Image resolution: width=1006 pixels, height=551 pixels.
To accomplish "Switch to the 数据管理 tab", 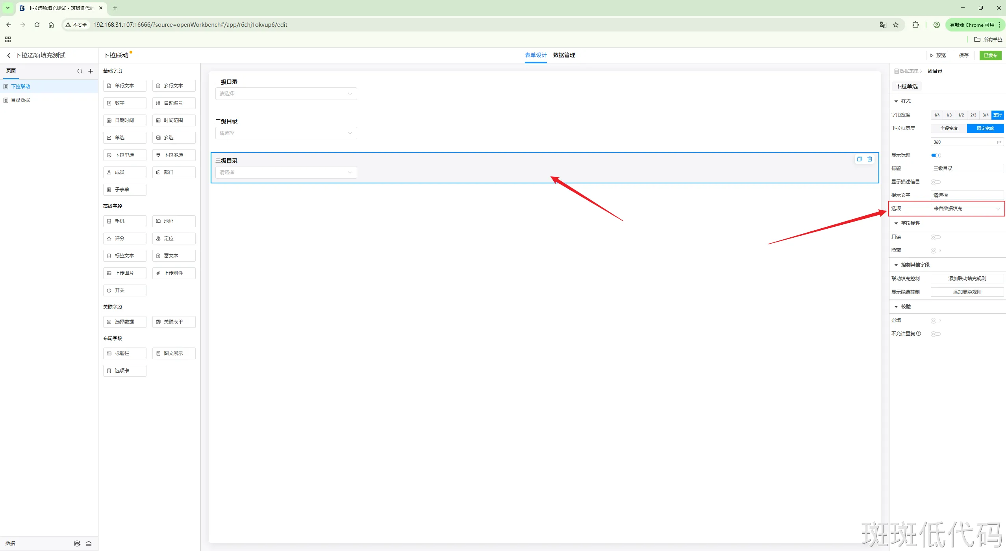I will [564, 55].
